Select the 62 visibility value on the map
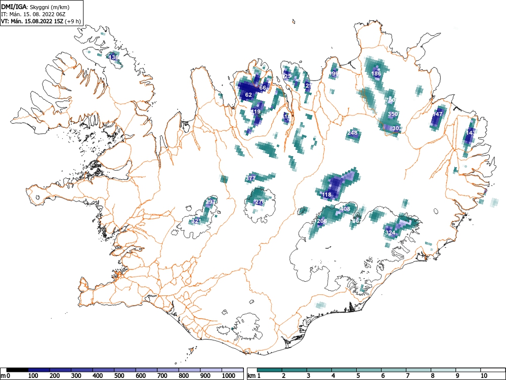506x380 pixels. (248, 95)
